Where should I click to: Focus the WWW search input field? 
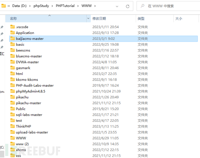pyautogui.click(x=168, y=6)
